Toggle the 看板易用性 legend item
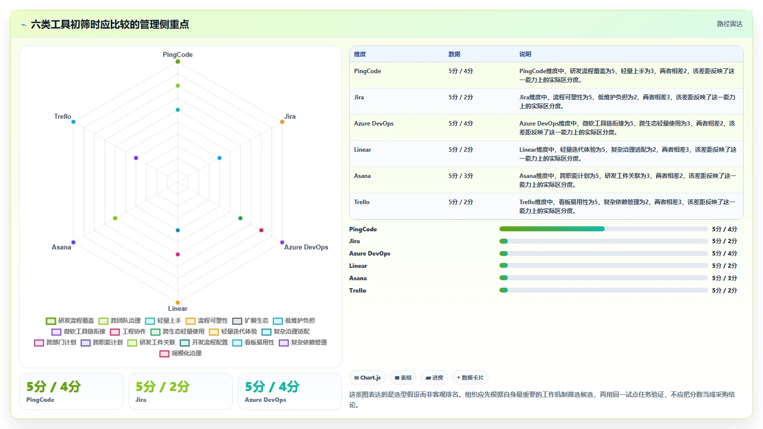The image size is (763, 429). (253, 343)
